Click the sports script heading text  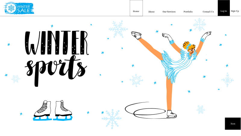[x=56, y=71]
